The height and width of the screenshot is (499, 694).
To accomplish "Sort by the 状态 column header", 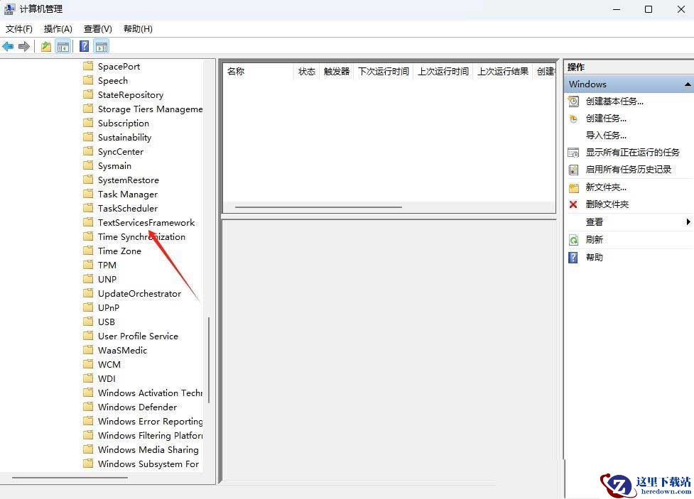I will click(x=307, y=71).
